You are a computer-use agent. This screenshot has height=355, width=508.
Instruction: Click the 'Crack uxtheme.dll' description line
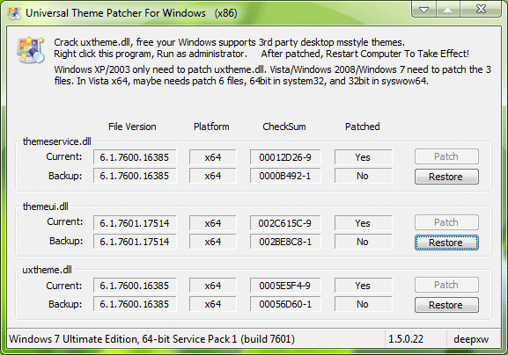point(230,42)
